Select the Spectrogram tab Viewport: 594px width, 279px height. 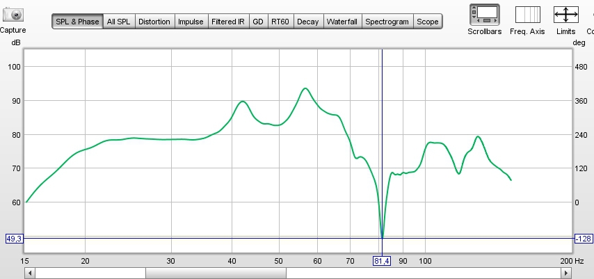click(x=387, y=22)
